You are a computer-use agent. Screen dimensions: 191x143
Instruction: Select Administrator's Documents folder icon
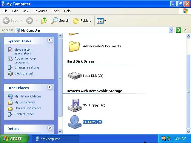74,46
